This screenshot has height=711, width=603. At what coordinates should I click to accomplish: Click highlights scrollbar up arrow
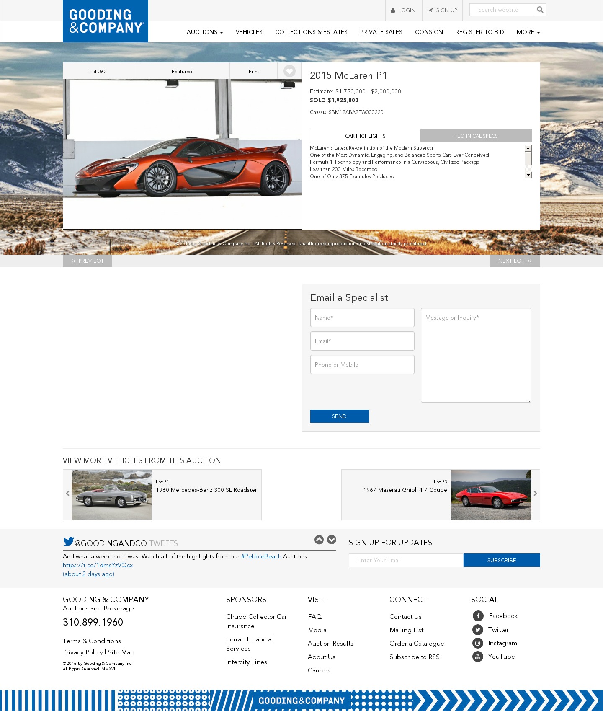[528, 148]
